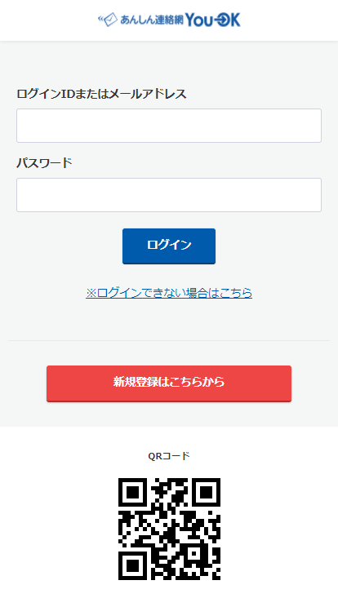This screenshot has height=607, width=338.
Task: Click the center of the QR code pattern
Action: pyautogui.click(x=169, y=529)
